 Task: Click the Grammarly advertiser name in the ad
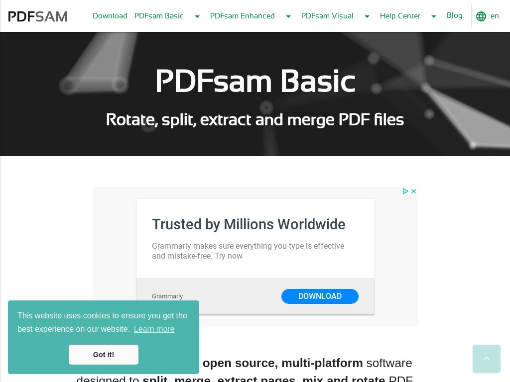point(167,296)
